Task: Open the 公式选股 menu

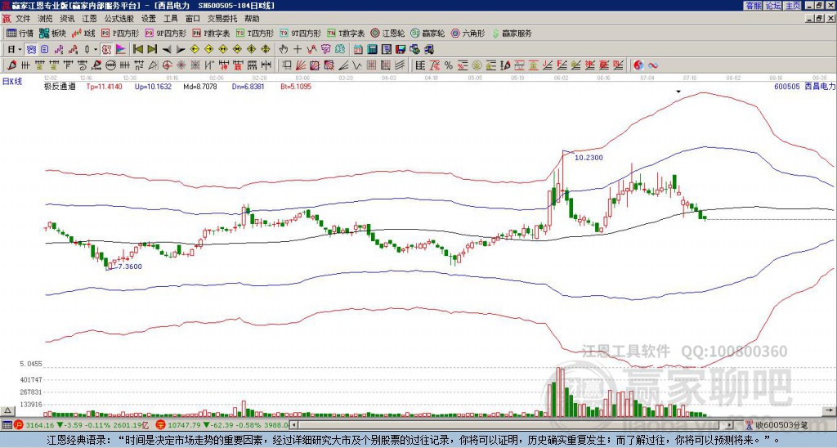Action: (x=119, y=19)
